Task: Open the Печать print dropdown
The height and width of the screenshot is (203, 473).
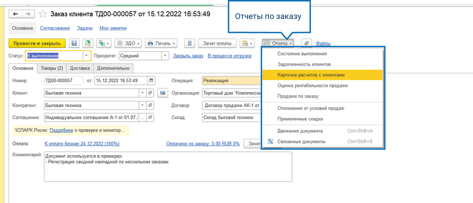Action: [161, 43]
